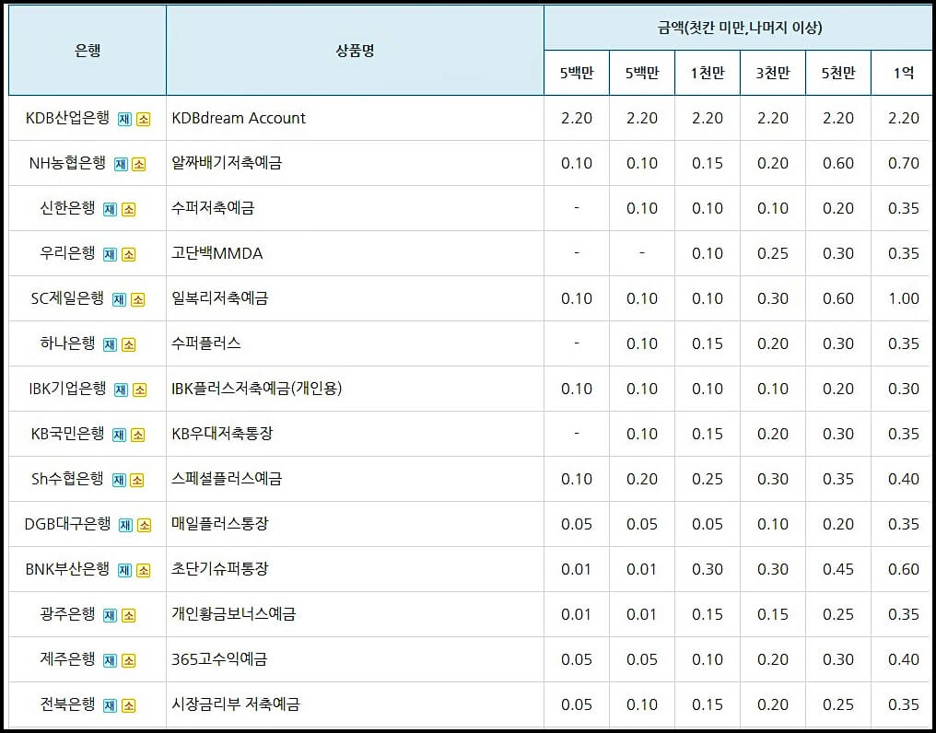Click the 초단기슈퍼통장 product name
The width and height of the screenshot is (936, 733).
[x=219, y=569]
